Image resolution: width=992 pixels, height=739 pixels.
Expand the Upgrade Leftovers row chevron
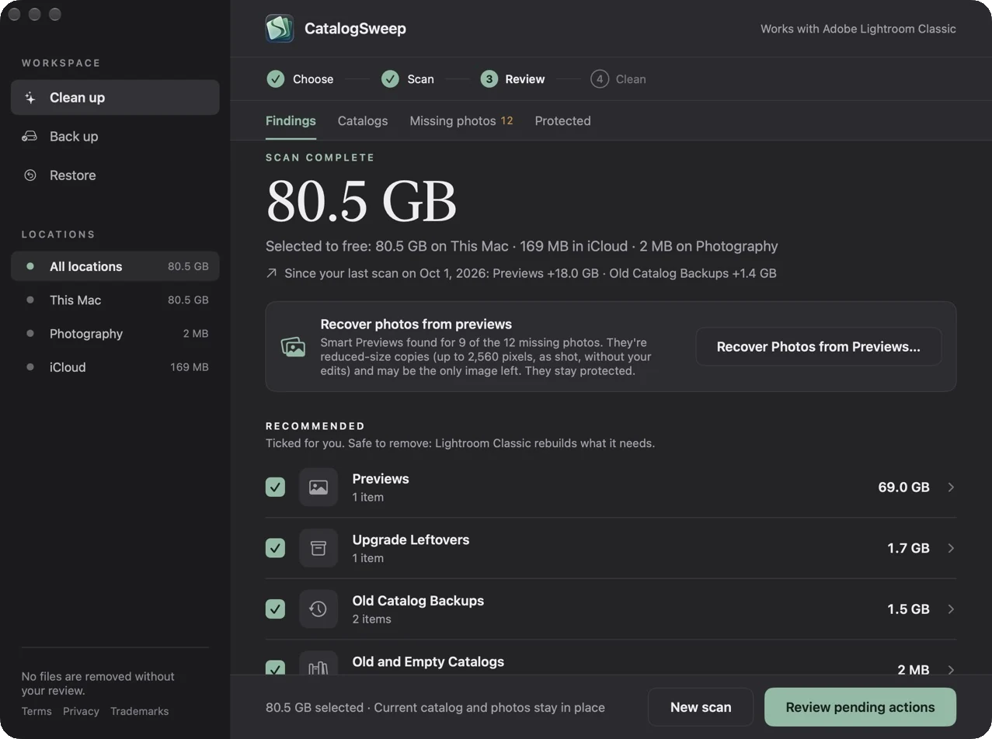[x=951, y=548]
